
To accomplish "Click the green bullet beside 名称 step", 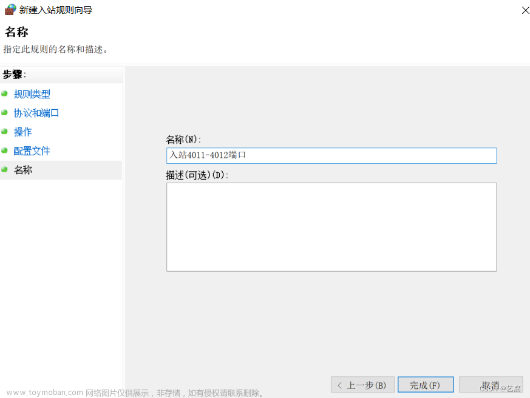I will [4, 169].
